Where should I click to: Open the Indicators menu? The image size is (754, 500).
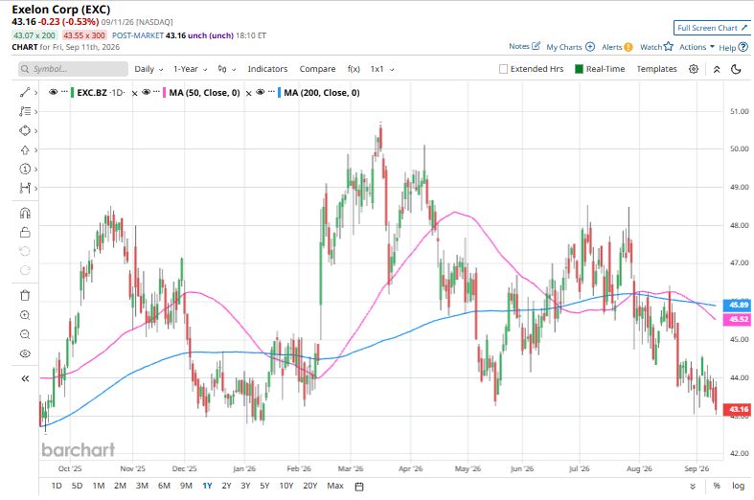(x=267, y=69)
